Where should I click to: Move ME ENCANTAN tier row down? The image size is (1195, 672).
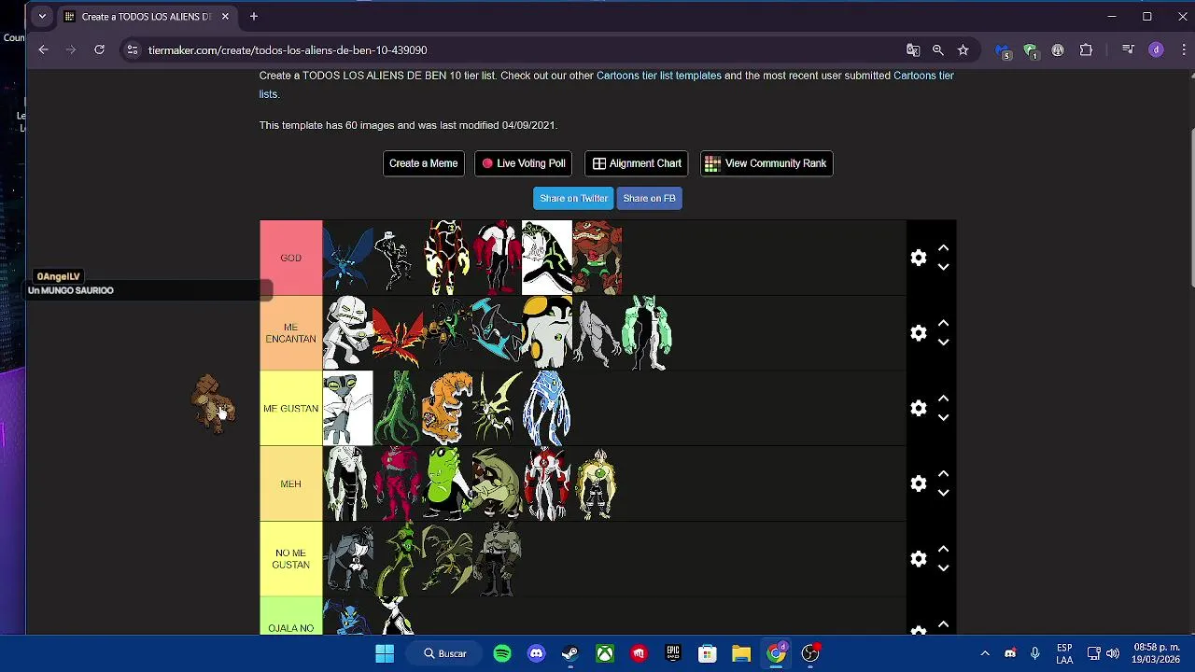pyautogui.click(x=943, y=343)
